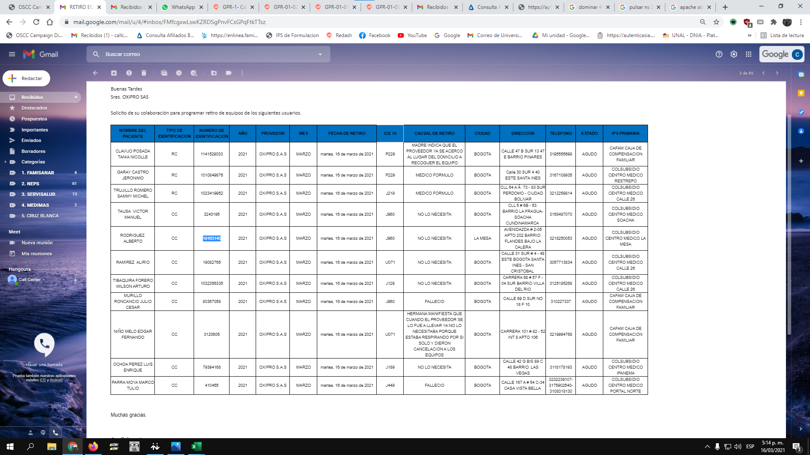Open the Chrome Extensions puzzle icon
The image size is (810, 455).
point(773,22)
